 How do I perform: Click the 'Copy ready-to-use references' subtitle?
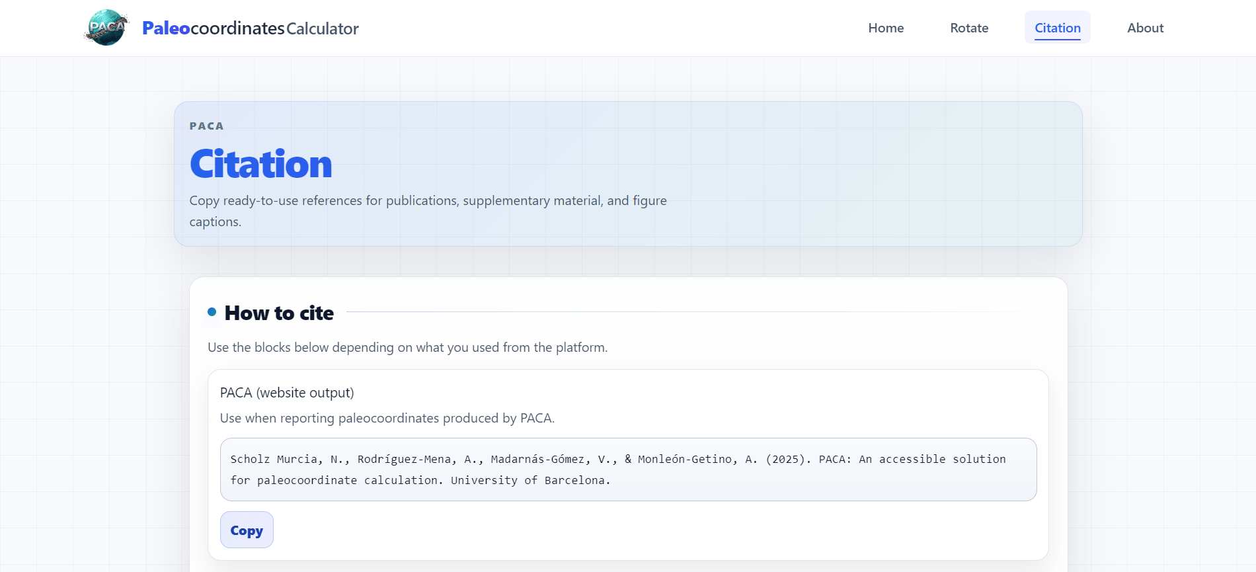[x=428, y=211]
